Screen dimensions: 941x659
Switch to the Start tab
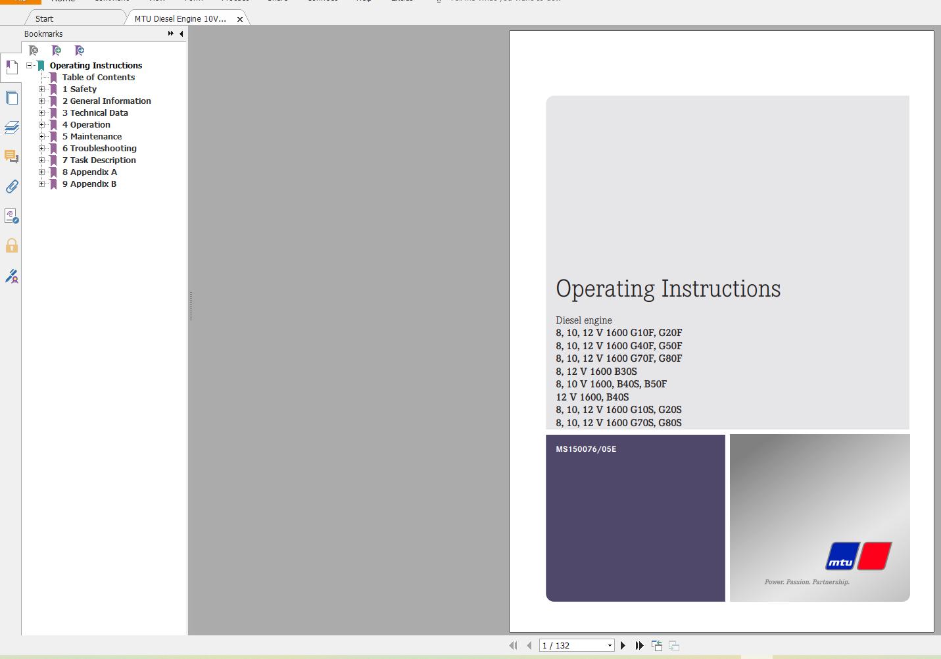click(x=45, y=18)
